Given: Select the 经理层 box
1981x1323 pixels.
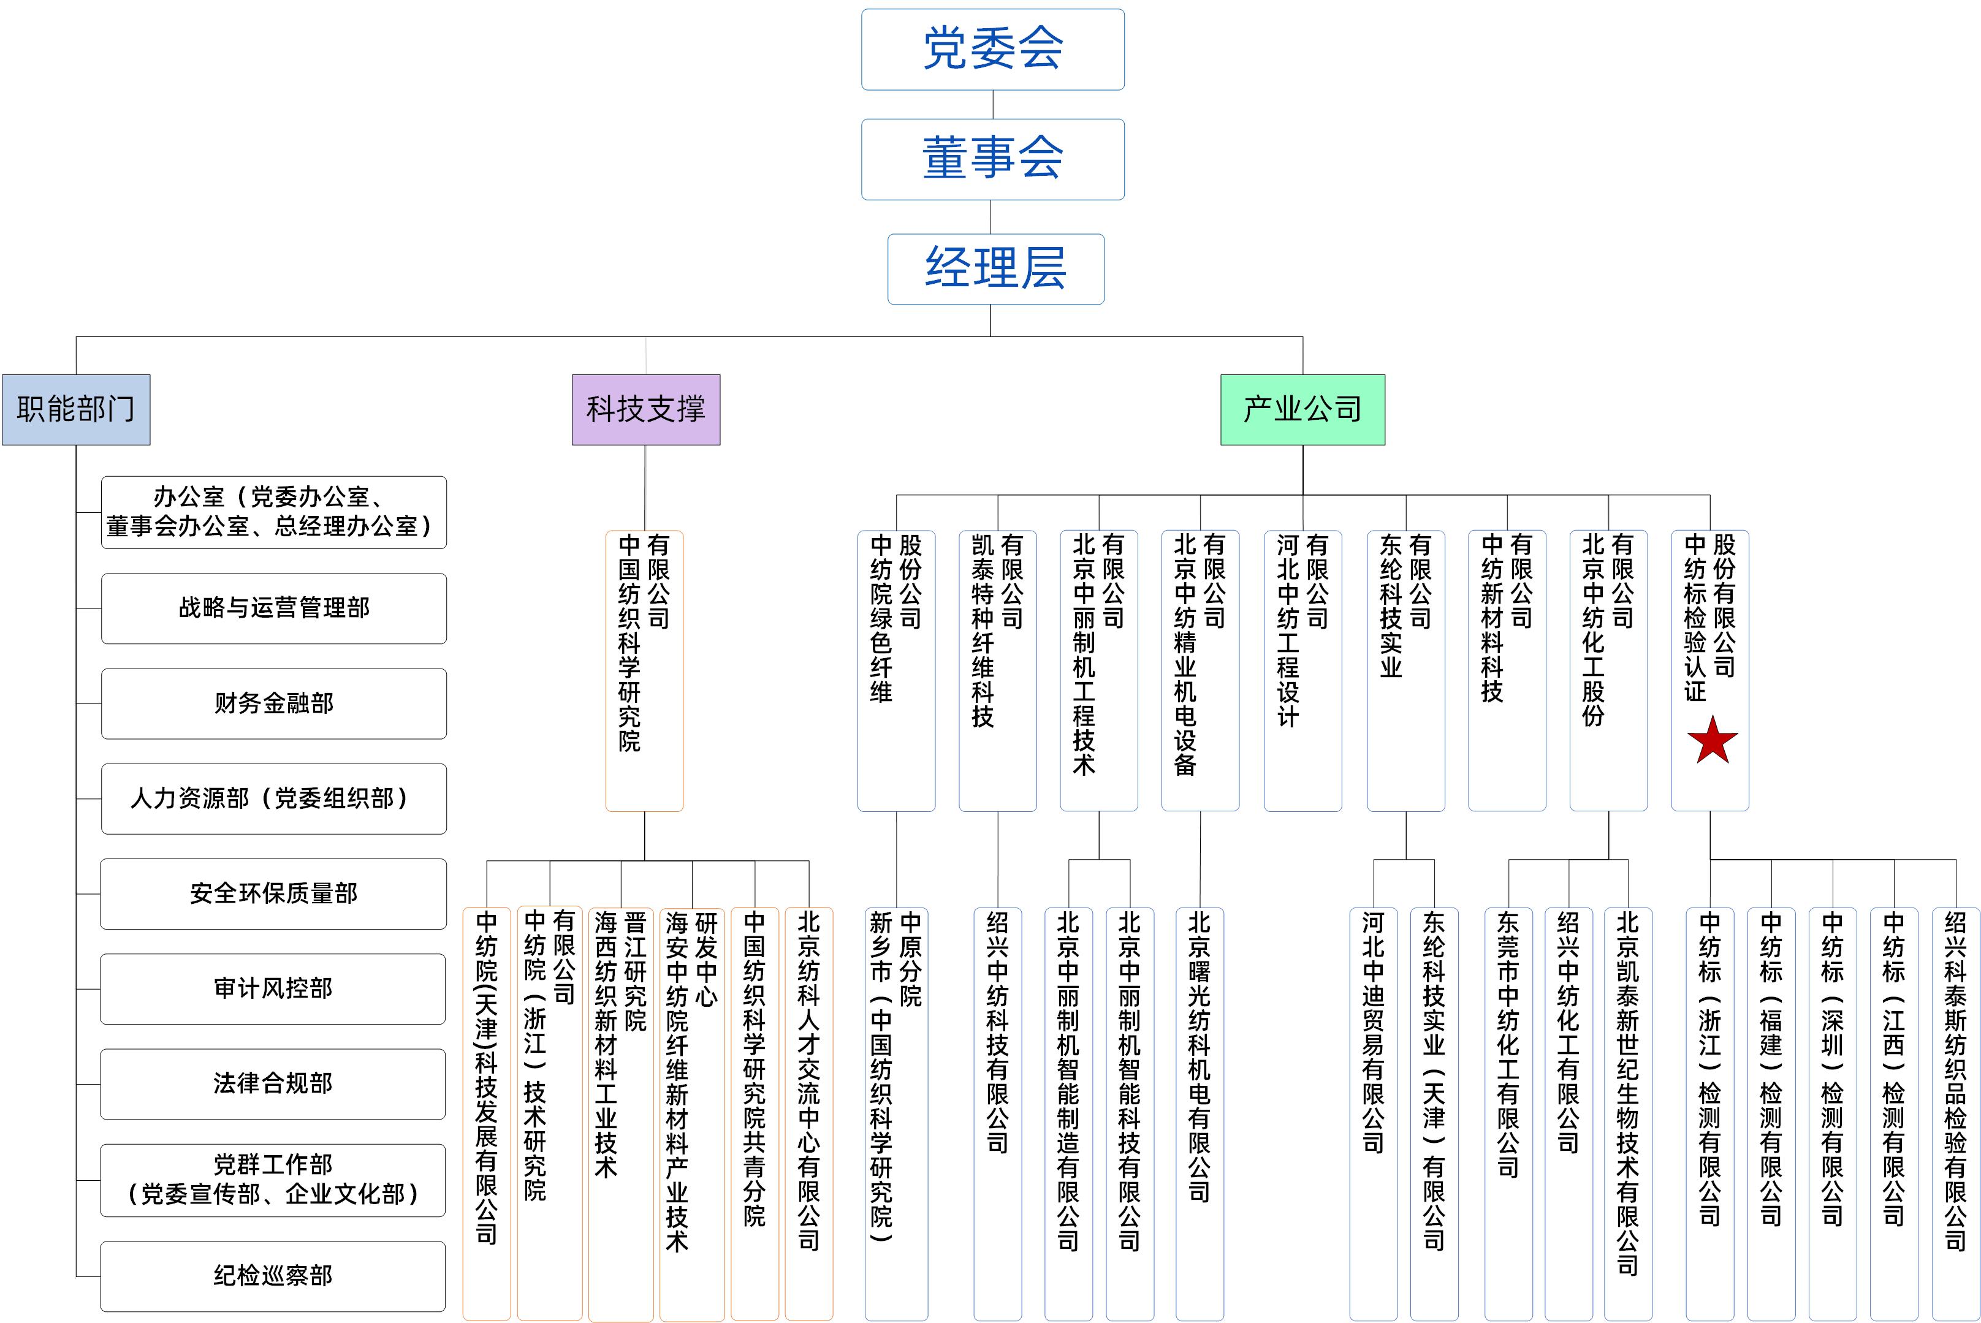Looking at the screenshot, I should (x=995, y=268).
